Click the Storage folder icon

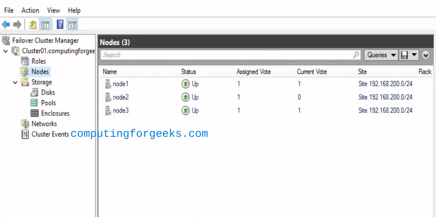point(25,82)
